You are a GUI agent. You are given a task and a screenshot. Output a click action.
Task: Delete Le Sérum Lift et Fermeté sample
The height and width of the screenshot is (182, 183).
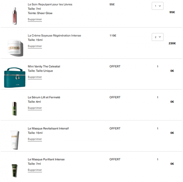[x=35, y=108]
